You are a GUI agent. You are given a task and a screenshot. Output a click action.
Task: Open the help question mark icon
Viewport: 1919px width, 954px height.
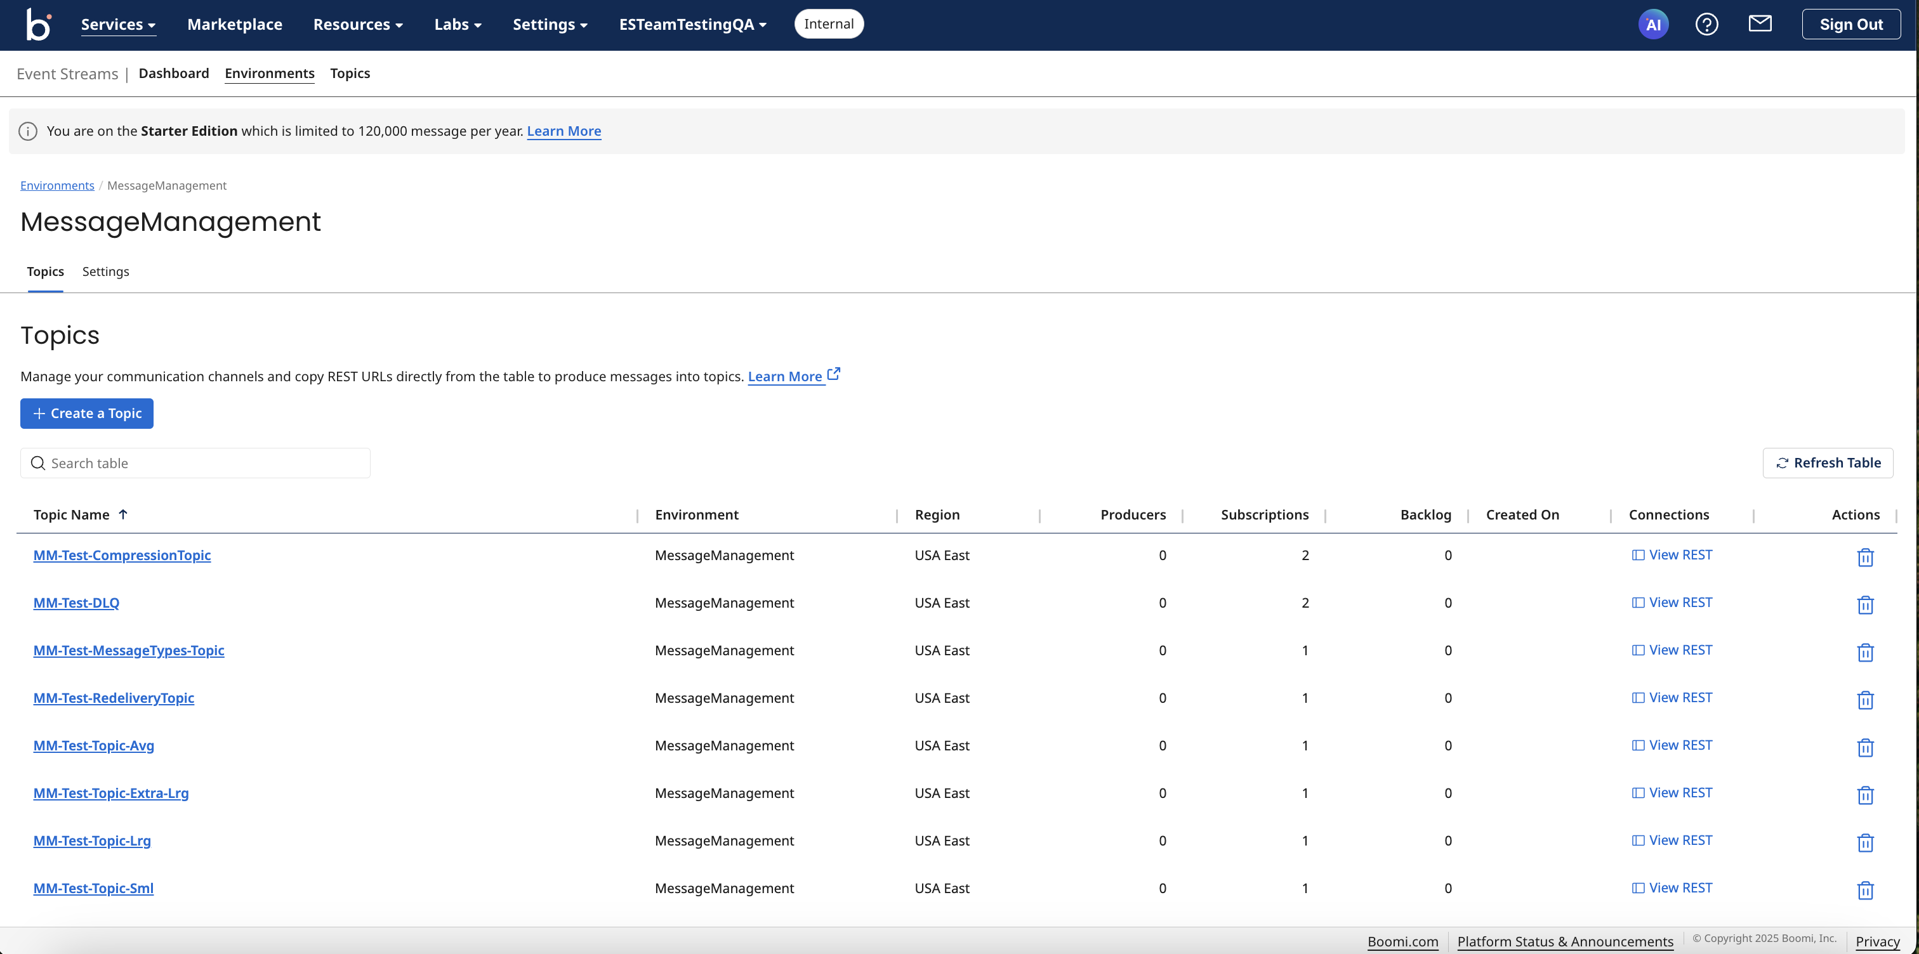(1706, 24)
